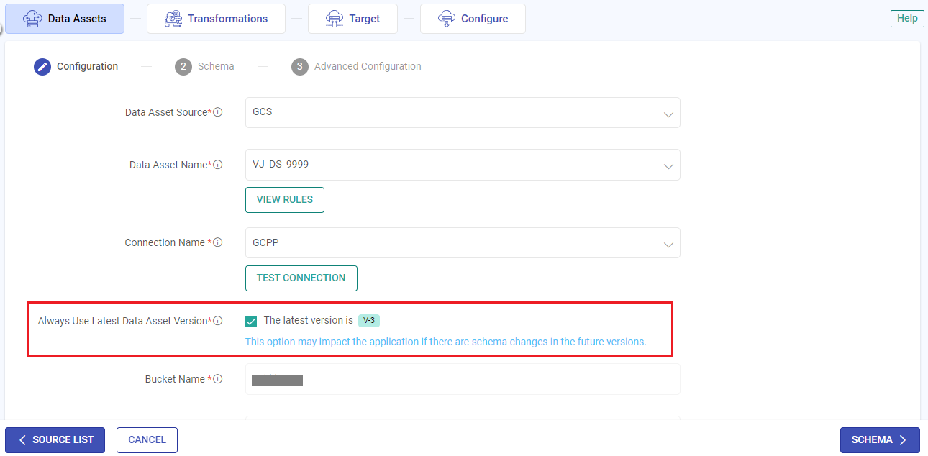Return to SOURCE LIST

coord(55,440)
